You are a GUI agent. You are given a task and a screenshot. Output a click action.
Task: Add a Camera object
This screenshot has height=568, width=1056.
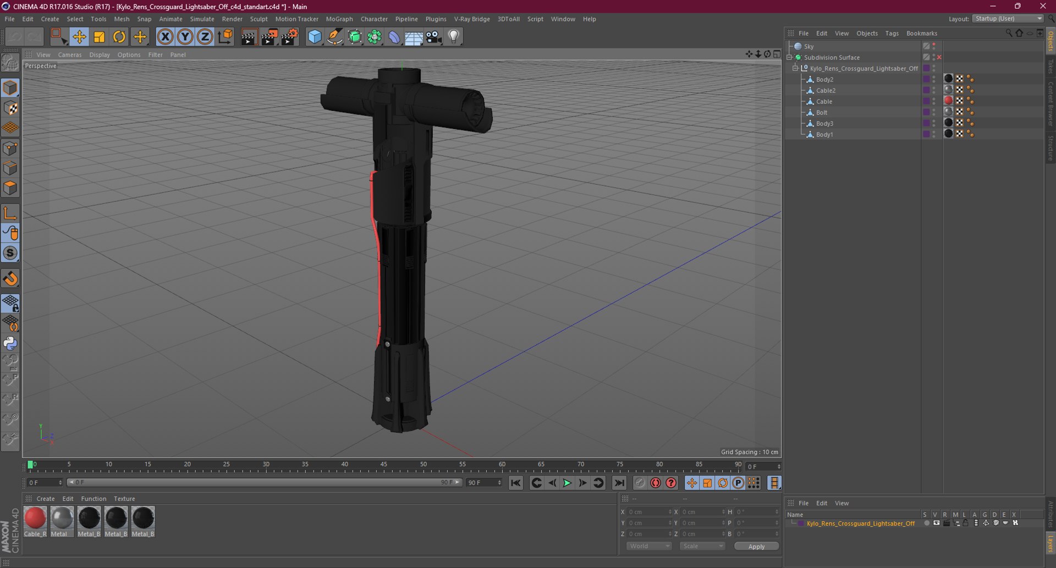coord(433,37)
